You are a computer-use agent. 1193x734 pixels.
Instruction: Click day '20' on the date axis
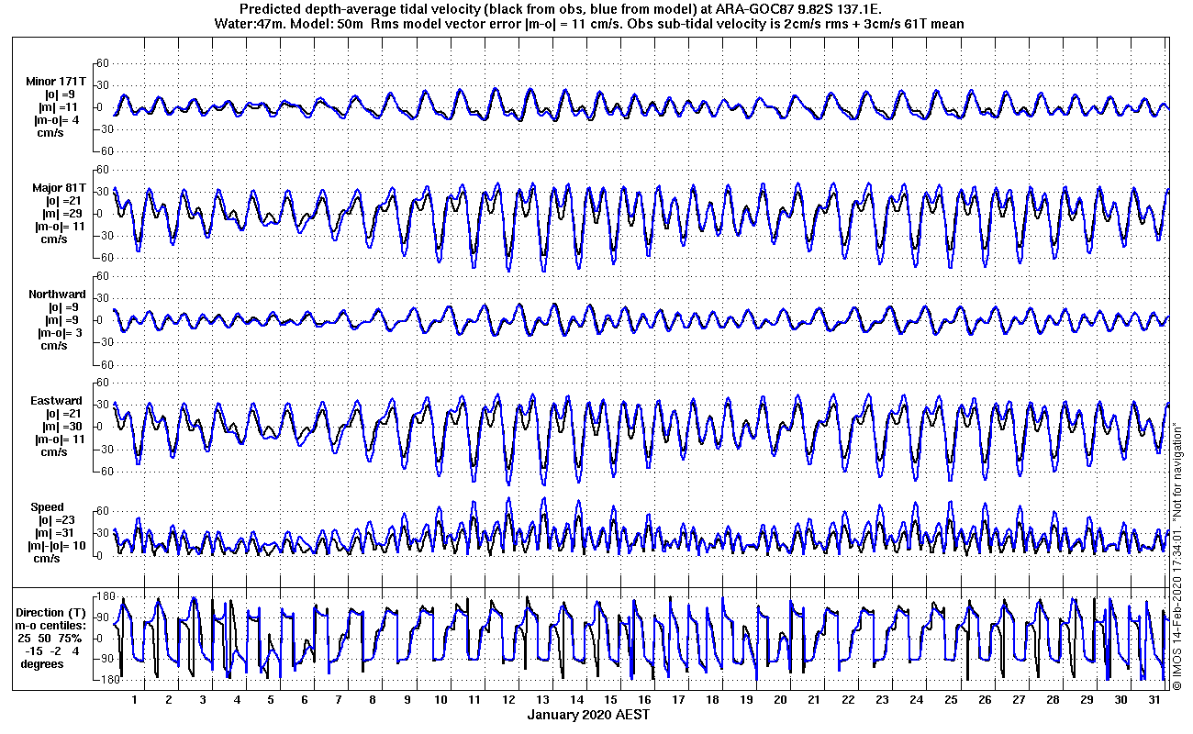tap(780, 699)
